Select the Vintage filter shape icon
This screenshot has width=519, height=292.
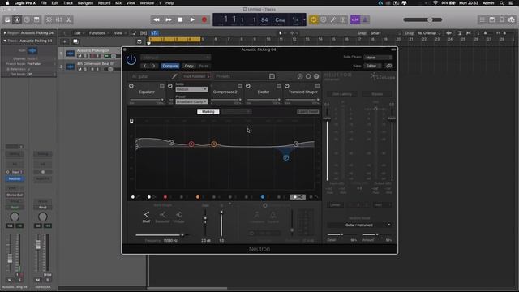click(x=178, y=217)
